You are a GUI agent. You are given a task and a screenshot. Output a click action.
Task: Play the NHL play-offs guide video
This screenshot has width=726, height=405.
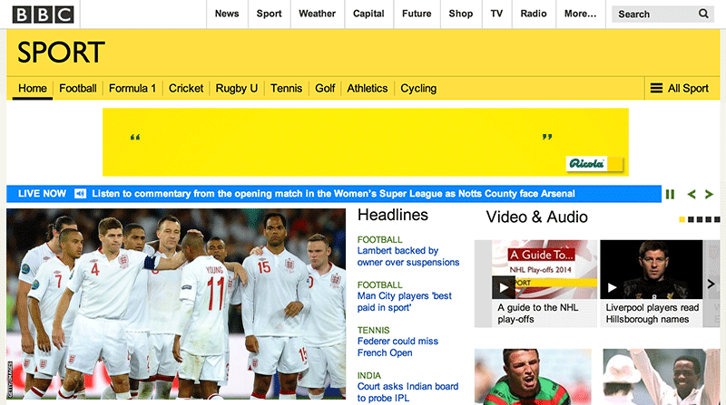504,287
